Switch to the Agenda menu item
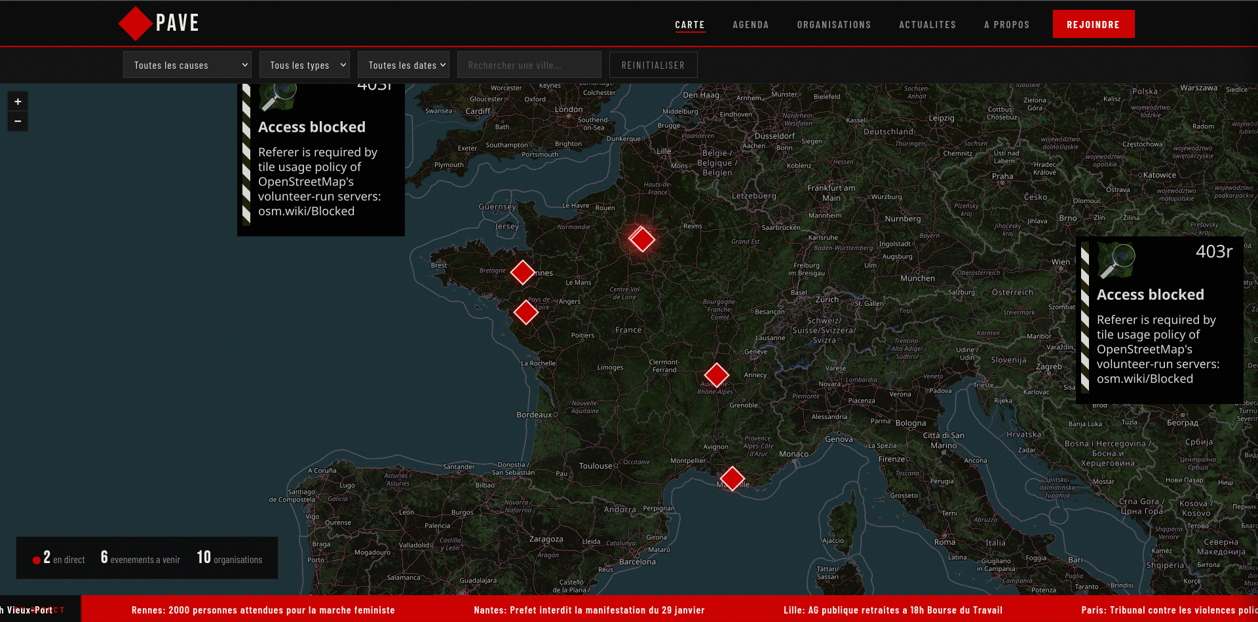1258x622 pixels. 751,25
